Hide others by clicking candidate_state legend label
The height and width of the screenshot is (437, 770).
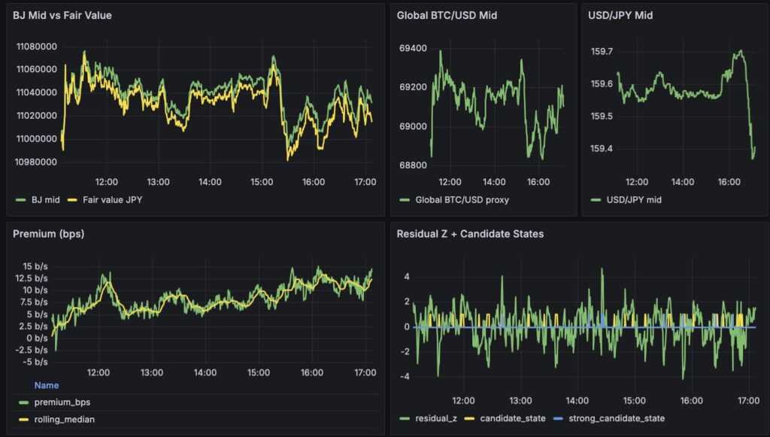507,418
